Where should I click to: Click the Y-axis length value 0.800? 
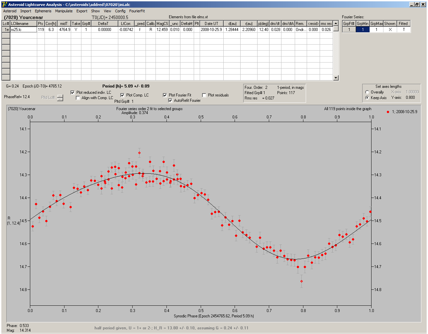point(410,98)
